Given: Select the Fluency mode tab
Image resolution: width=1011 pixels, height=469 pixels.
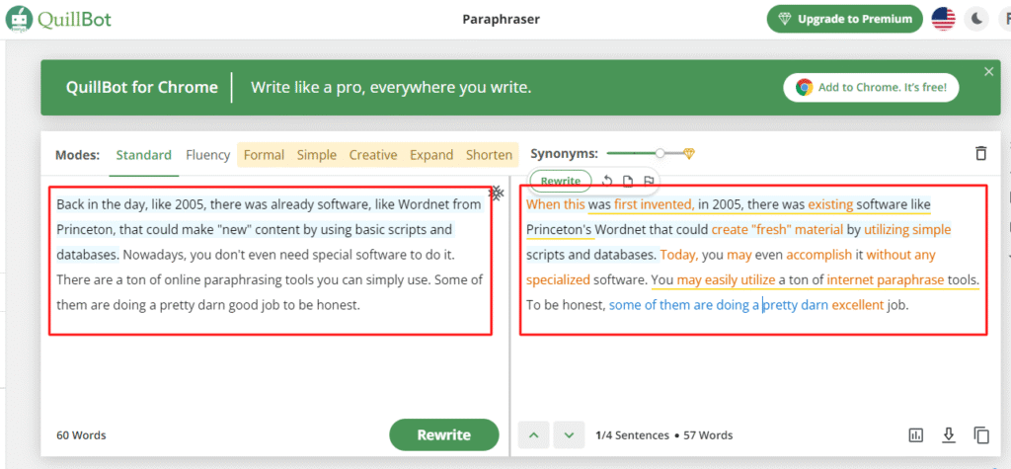Looking at the screenshot, I should pos(207,155).
